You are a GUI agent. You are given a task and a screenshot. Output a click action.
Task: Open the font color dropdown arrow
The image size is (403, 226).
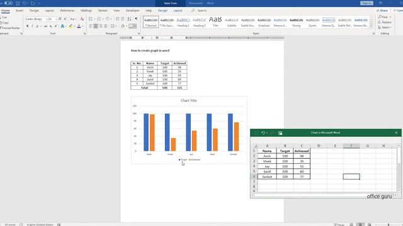coord(82,26)
